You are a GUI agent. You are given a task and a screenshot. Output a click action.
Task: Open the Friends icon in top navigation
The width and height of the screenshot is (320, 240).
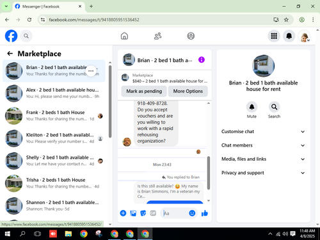pyautogui.click(x=157, y=36)
